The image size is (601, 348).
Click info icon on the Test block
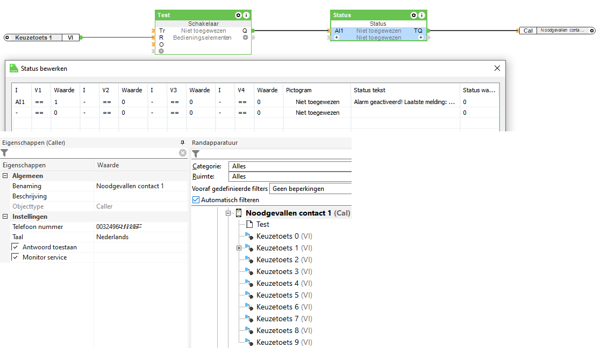pos(246,16)
